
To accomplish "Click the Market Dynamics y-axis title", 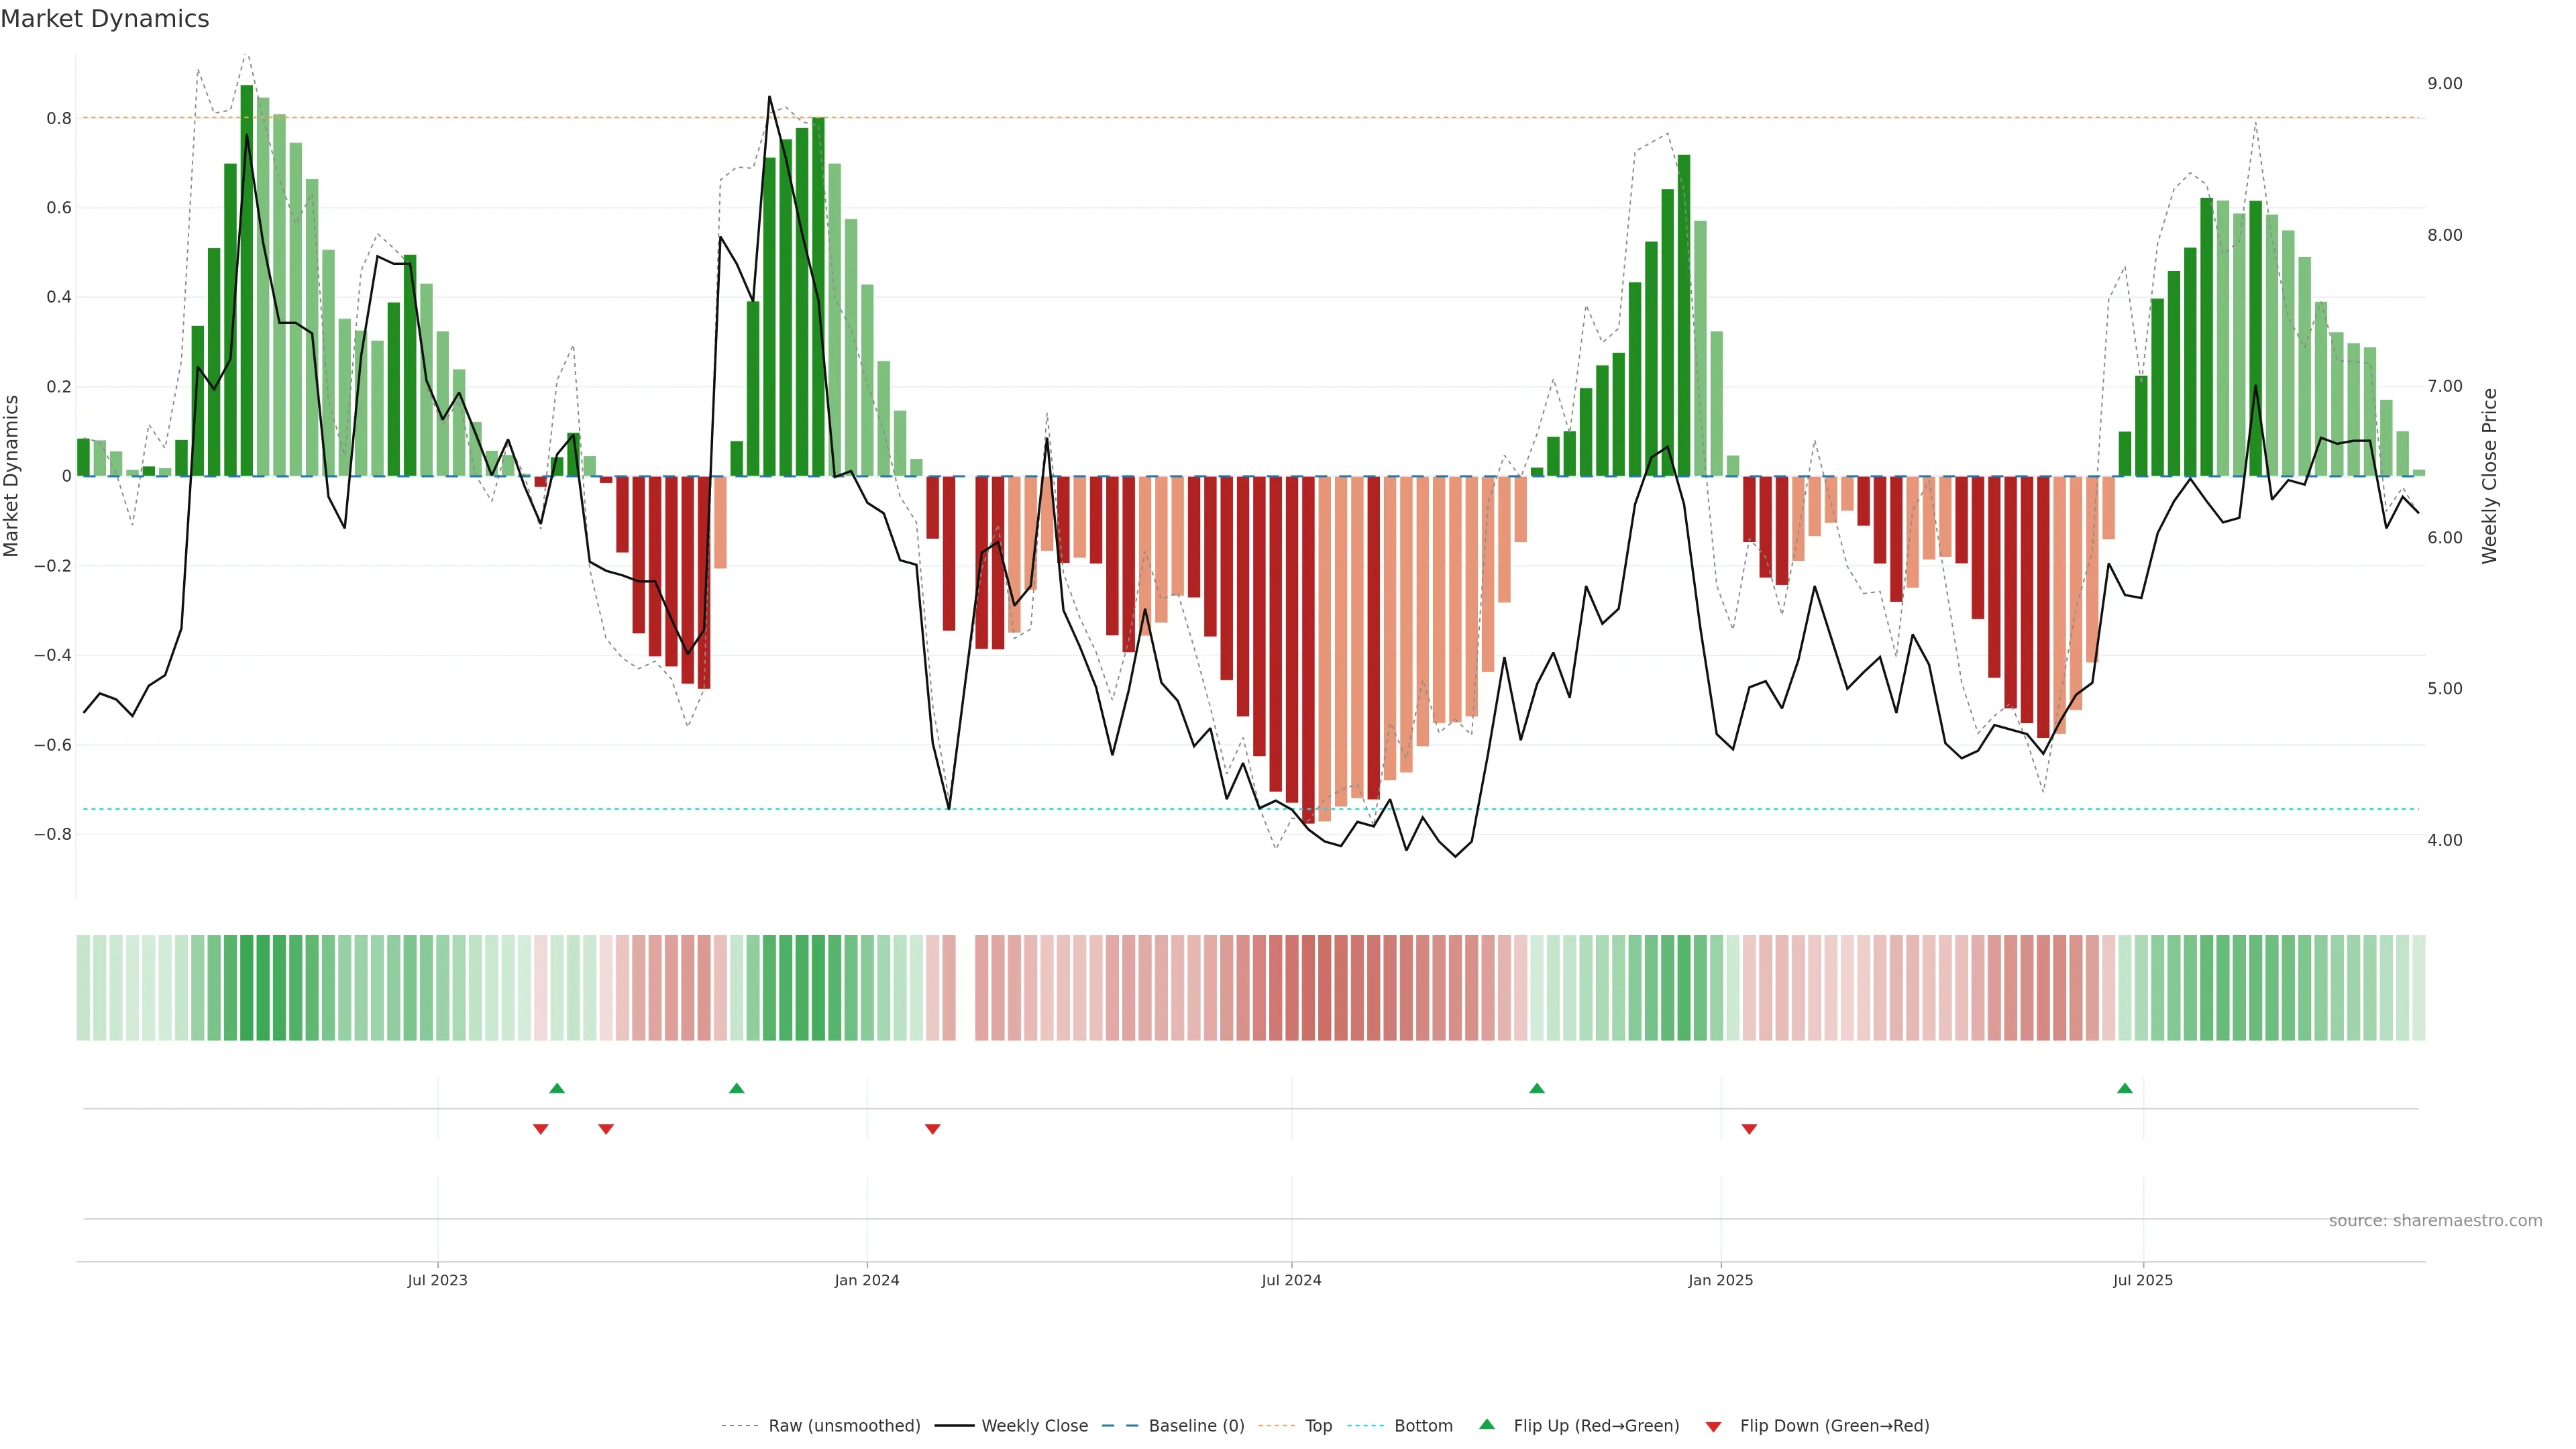I will [12, 476].
